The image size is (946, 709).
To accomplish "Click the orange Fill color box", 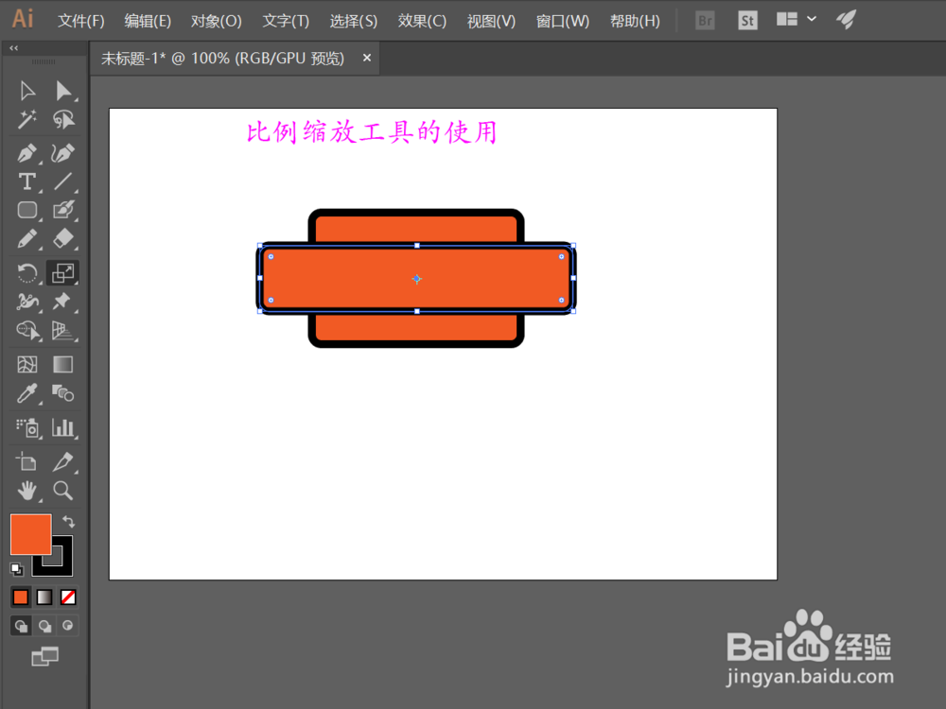I will [31, 534].
